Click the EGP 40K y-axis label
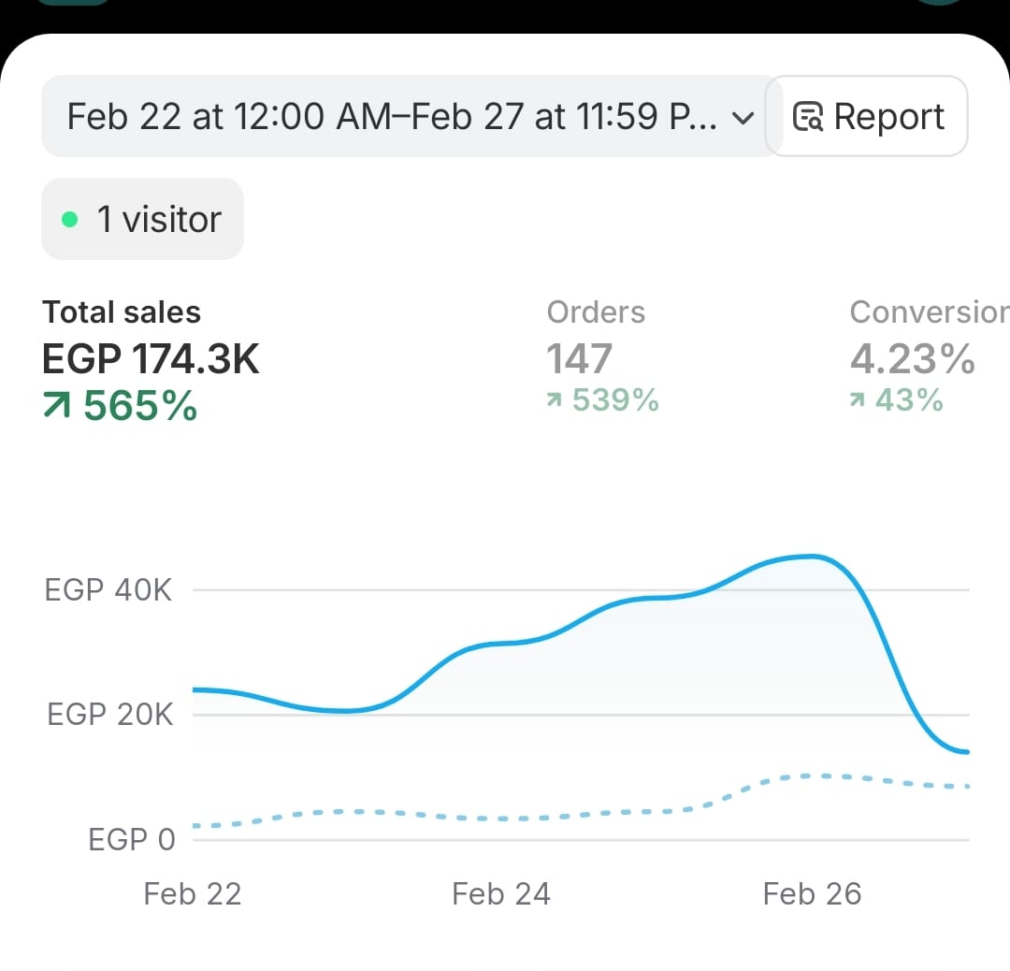This screenshot has height=971, width=1010. (108, 590)
